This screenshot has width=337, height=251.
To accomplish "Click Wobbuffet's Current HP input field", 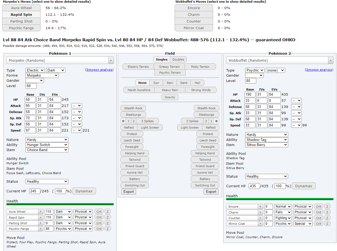I will [254, 186].
